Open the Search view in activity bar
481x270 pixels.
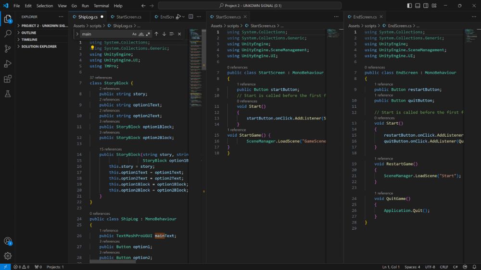coord(8,34)
